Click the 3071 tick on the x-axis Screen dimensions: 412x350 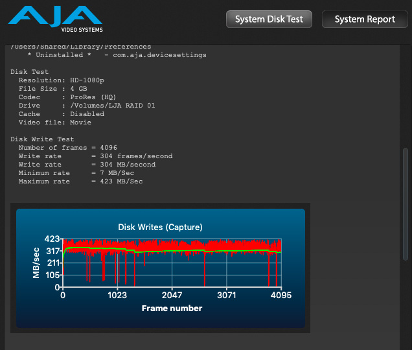(x=227, y=295)
